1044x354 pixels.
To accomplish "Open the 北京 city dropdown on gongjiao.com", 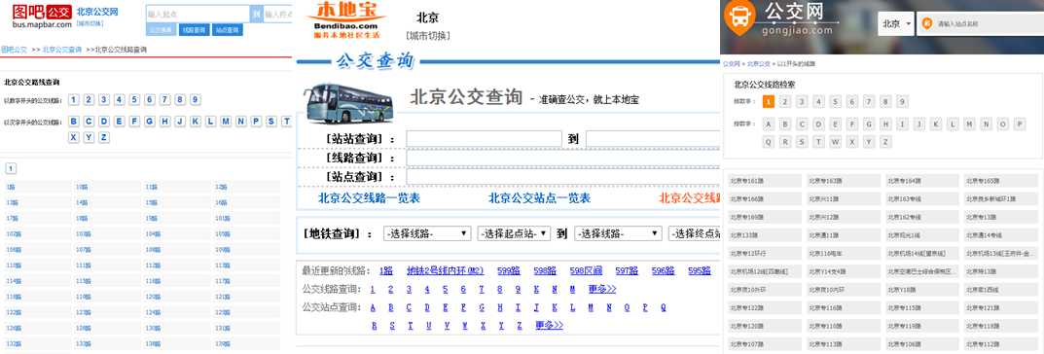I will pyautogui.click(x=897, y=23).
